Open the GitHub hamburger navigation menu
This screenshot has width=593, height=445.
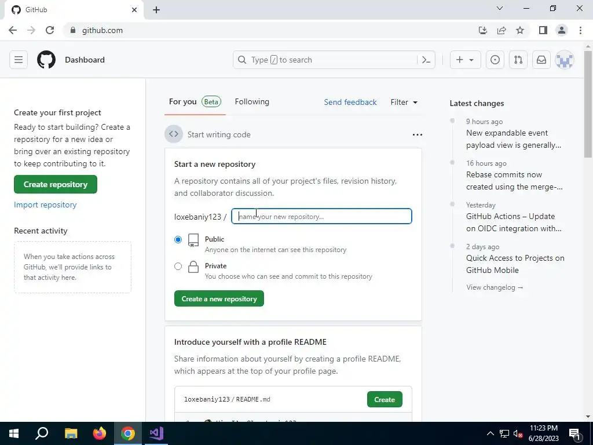click(x=19, y=60)
